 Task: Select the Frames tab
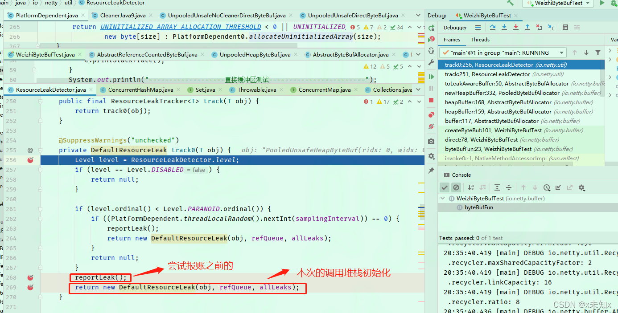coord(452,40)
